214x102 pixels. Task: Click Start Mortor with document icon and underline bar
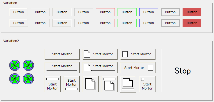point(100,68)
